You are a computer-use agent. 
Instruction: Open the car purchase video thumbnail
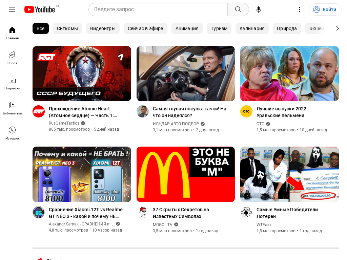(x=186, y=73)
